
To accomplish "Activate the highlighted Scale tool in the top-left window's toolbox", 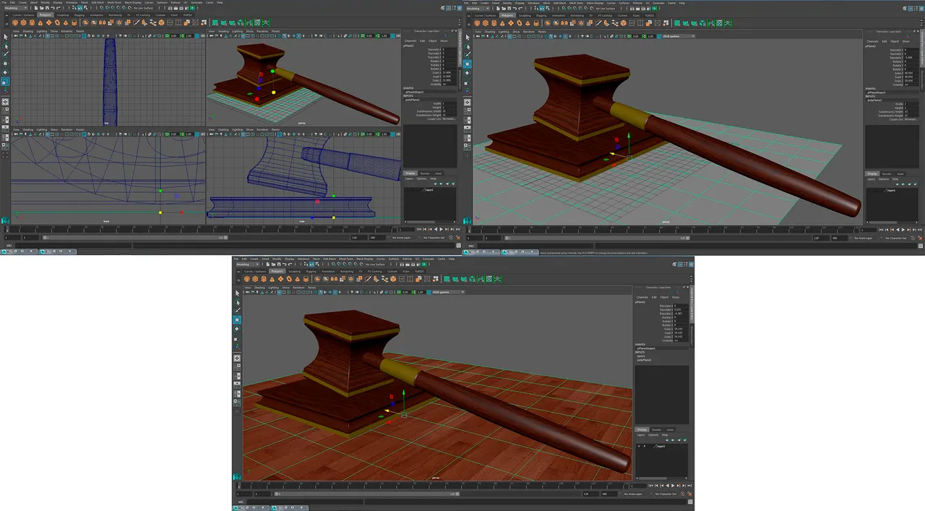I will pos(5,82).
